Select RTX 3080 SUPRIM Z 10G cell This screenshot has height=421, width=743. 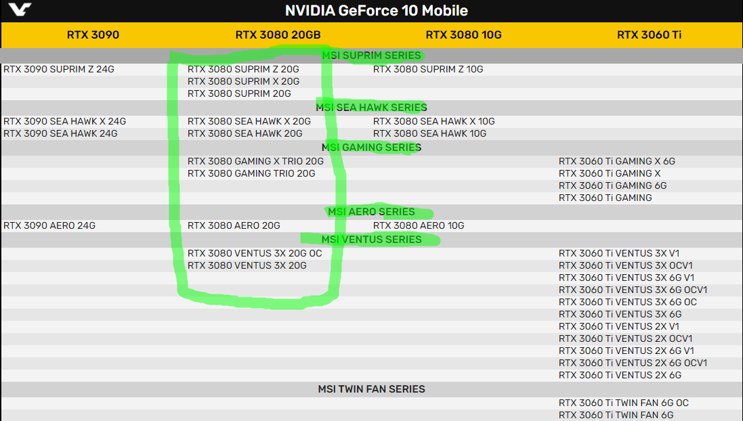(x=428, y=69)
